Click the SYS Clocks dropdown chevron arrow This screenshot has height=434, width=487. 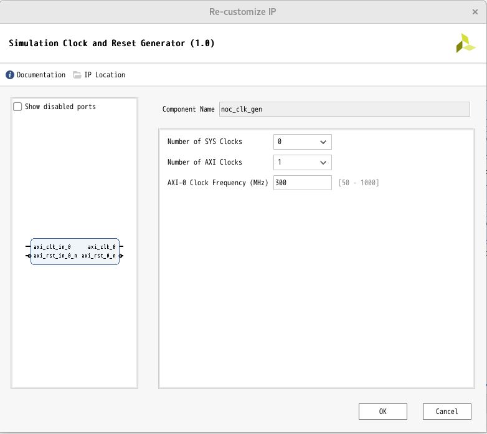tap(323, 142)
